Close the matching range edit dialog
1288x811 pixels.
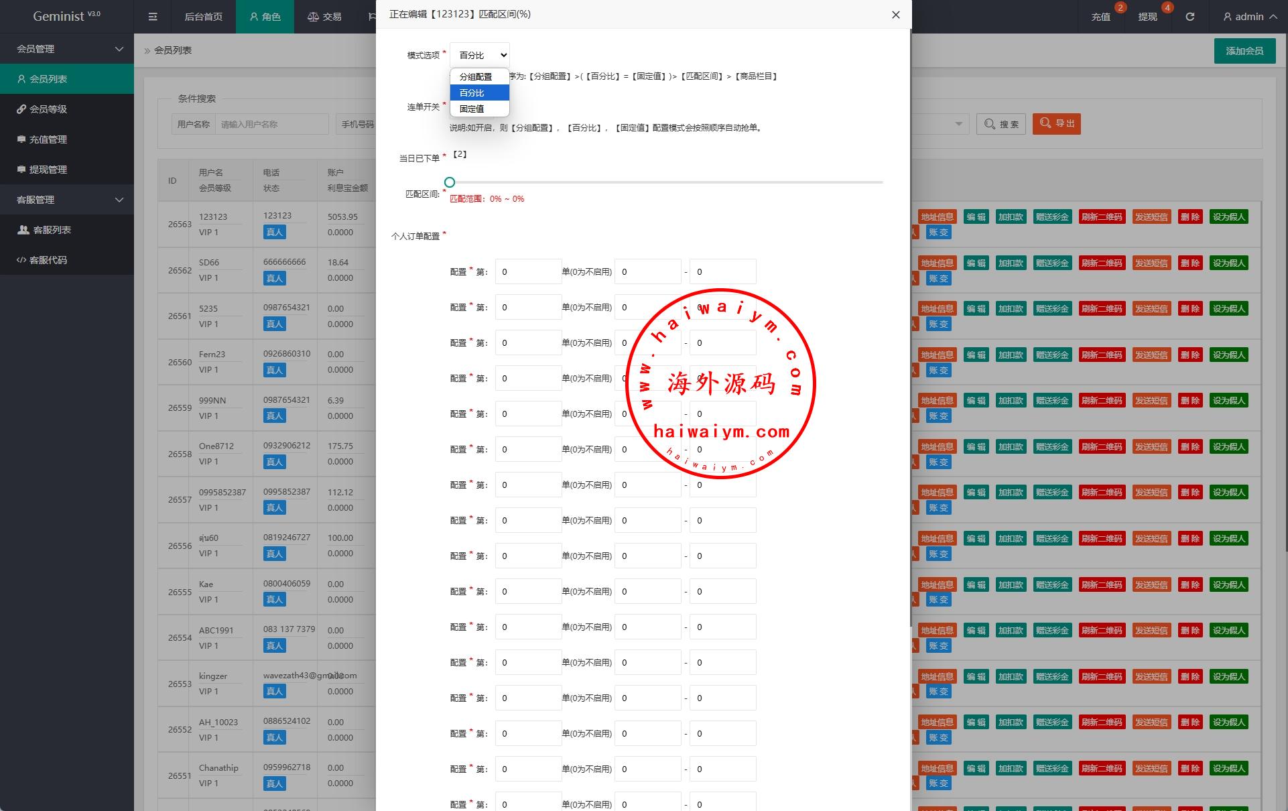click(895, 15)
